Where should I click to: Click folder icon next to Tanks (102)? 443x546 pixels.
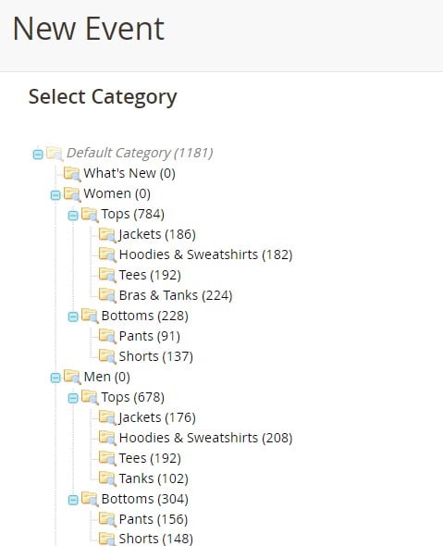[107, 478]
